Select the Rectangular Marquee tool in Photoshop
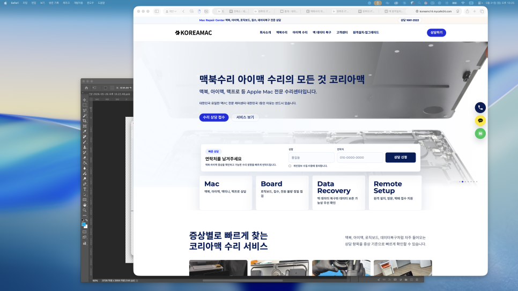This screenshot has width=518, height=291. (85, 105)
